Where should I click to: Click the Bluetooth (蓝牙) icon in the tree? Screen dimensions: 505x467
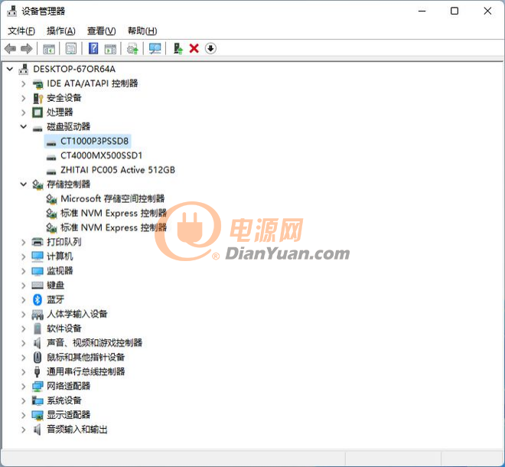(37, 299)
